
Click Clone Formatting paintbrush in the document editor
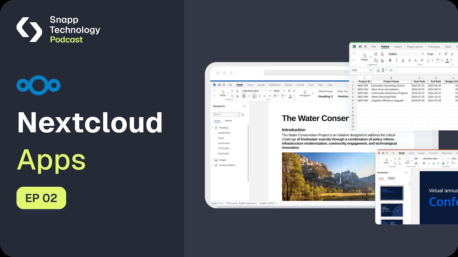(x=237, y=91)
